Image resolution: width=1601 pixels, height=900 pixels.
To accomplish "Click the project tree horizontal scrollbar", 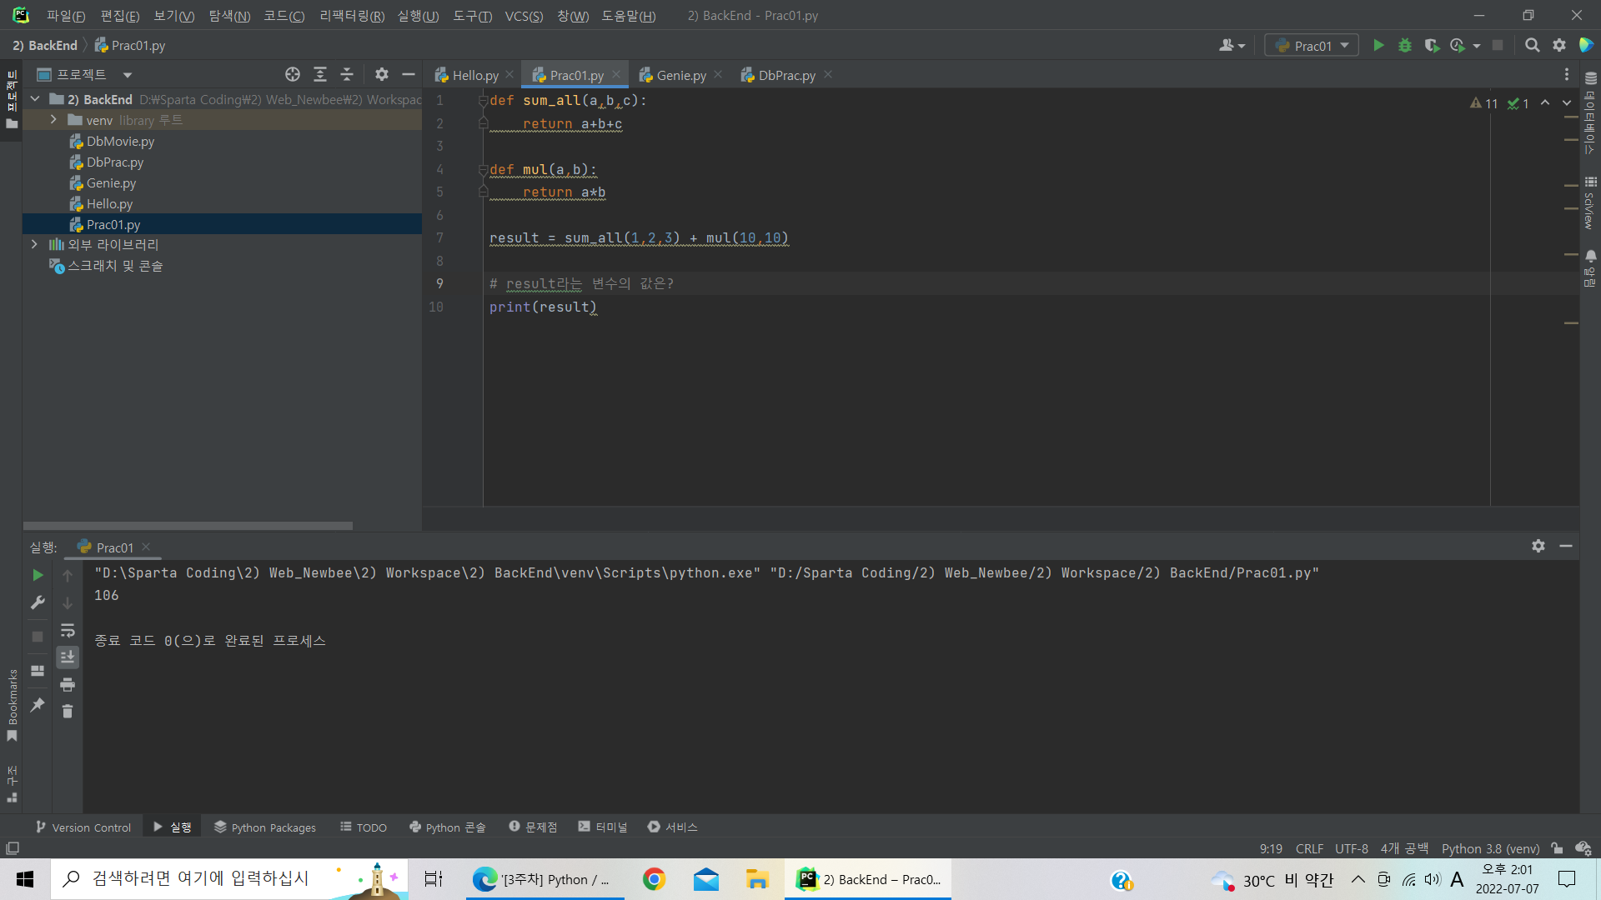I will 188,526.
